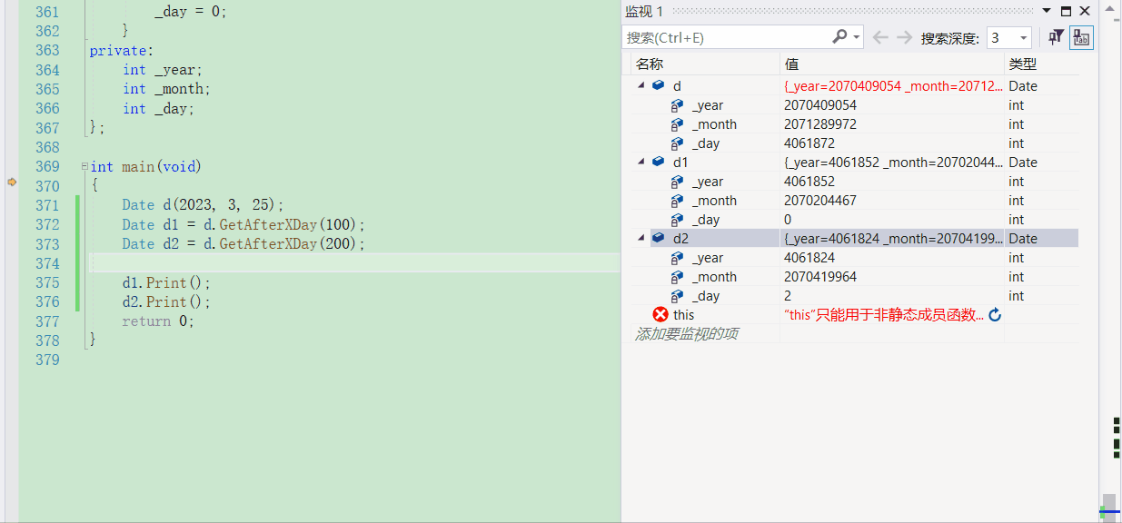
Task: Click the yellow arrow in the margin at line 370
Action: click(x=12, y=183)
